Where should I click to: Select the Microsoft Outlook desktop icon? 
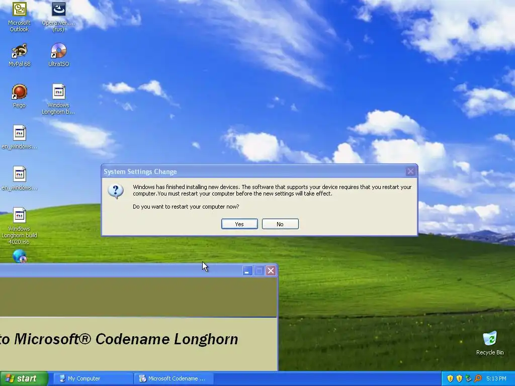19,17
